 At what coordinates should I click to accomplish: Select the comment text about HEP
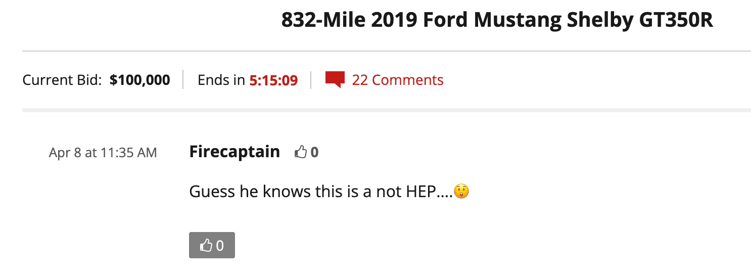point(329,192)
